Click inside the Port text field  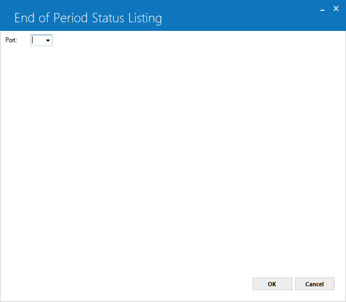(x=37, y=40)
